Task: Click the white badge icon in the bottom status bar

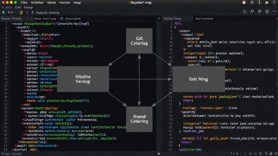Action: pos(159,154)
